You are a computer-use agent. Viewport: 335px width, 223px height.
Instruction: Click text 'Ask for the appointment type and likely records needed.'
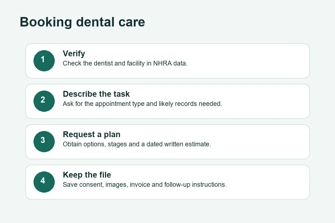pyautogui.click(x=142, y=104)
